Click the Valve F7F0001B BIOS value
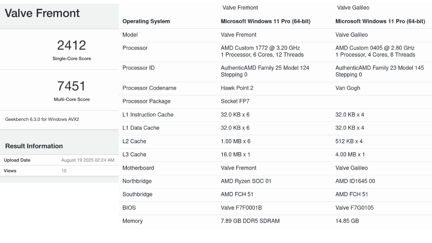This screenshot has width=432, height=243. 241,208
